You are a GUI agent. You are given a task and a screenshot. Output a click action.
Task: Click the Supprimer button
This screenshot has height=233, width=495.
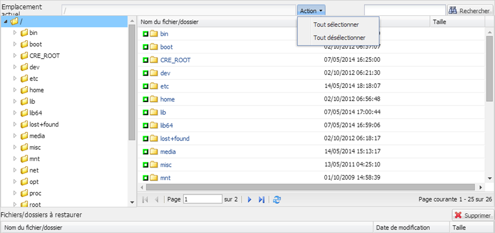[x=473, y=216]
